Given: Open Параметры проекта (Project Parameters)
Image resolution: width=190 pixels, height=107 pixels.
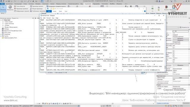Looking at the screenshot, I should [x=37, y=6].
